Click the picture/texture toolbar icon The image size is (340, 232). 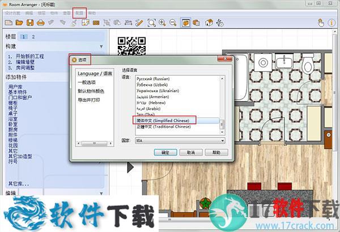[x=86, y=23]
